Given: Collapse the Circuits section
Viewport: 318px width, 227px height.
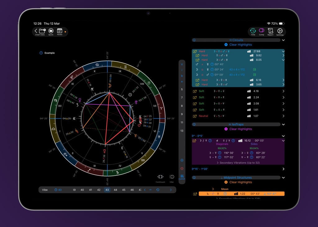Looking at the screenshot, I should [283, 40].
